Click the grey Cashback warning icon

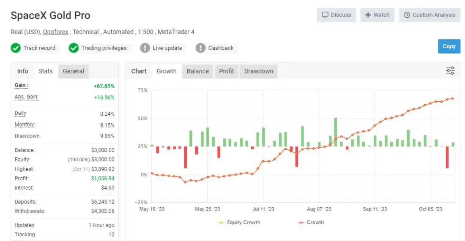click(200, 48)
